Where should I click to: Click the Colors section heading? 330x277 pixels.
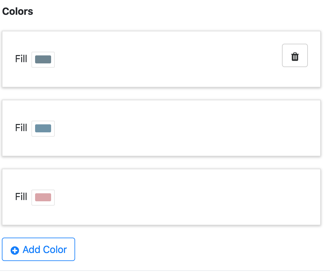click(x=18, y=12)
